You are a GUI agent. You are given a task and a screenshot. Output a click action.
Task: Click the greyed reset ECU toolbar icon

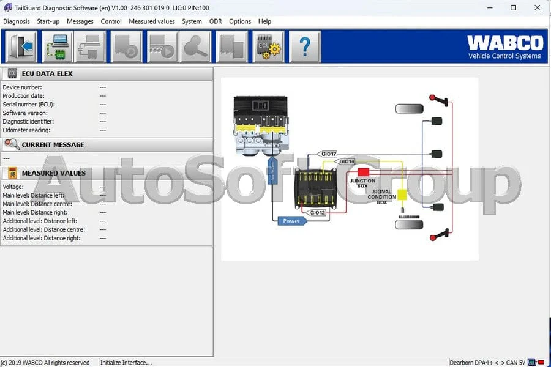coord(127,46)
